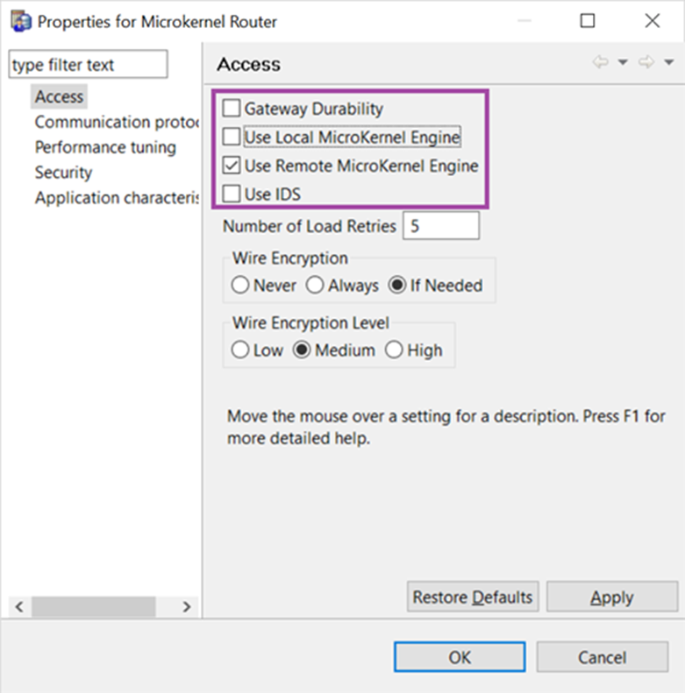The image size is (685, 693).
Task: Set Wire Encryption Level to Medium
Action: 302,350
